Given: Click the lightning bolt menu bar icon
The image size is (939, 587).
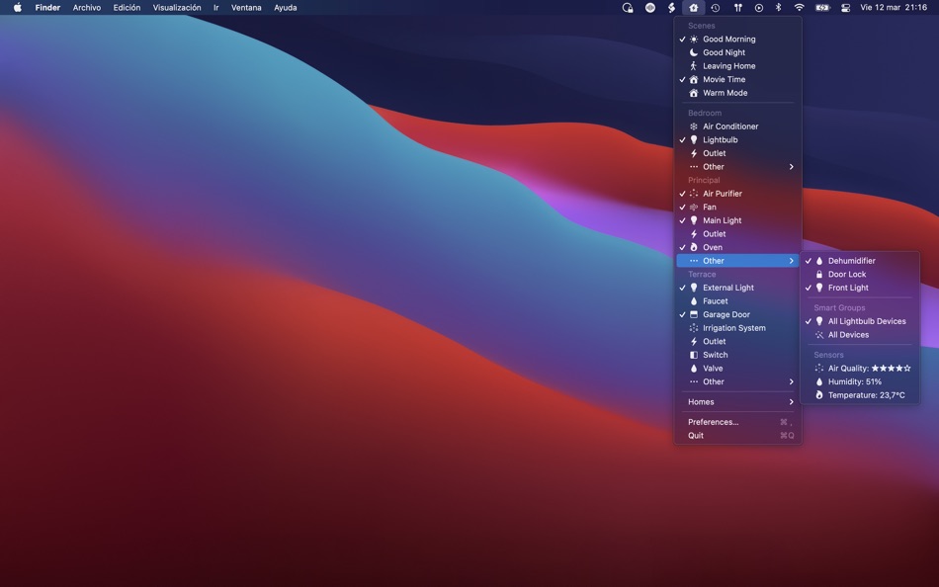Looking at the screenshot, I should coord(671,8).
